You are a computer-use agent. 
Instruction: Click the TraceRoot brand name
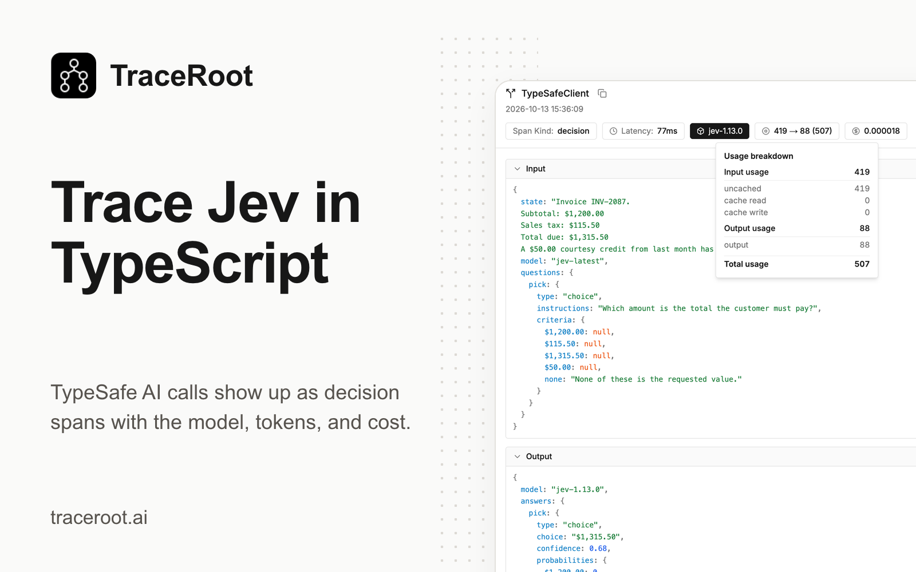point(181,76)
